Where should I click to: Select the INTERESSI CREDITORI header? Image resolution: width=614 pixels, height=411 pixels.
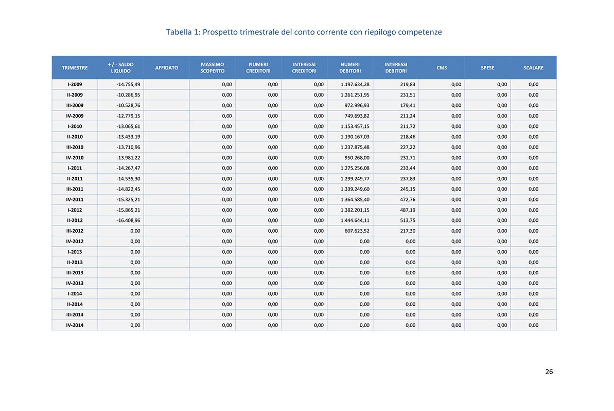point(304,68)
